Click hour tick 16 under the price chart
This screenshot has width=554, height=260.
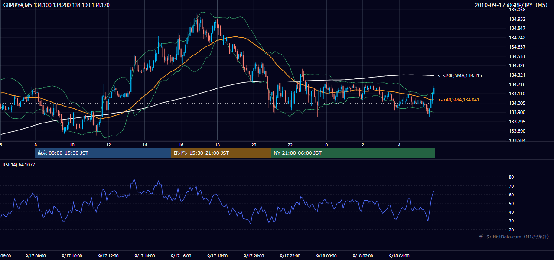click(x=181, y=145)
